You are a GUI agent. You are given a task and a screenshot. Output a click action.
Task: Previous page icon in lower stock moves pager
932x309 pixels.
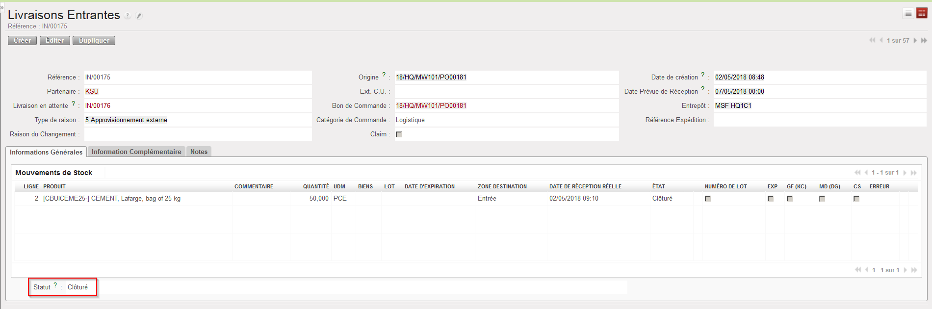coord(867,270)
